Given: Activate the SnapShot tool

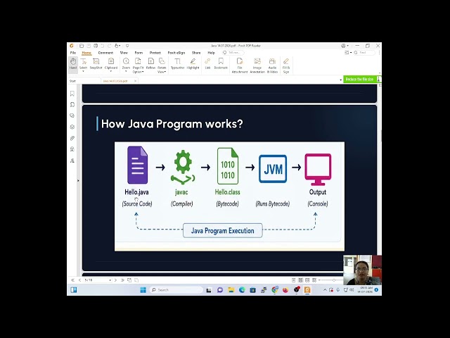Looking at the screenshot, I should coord(96,64).
